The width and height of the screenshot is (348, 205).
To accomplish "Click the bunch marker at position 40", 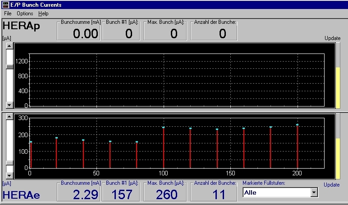I will pos(83,140).
